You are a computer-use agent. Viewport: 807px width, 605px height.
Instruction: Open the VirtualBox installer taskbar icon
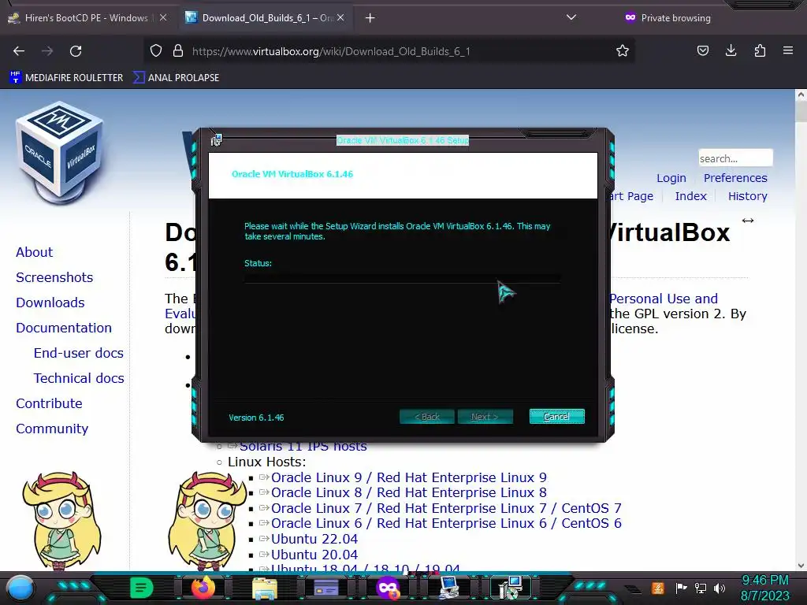[x=511, y=588]
